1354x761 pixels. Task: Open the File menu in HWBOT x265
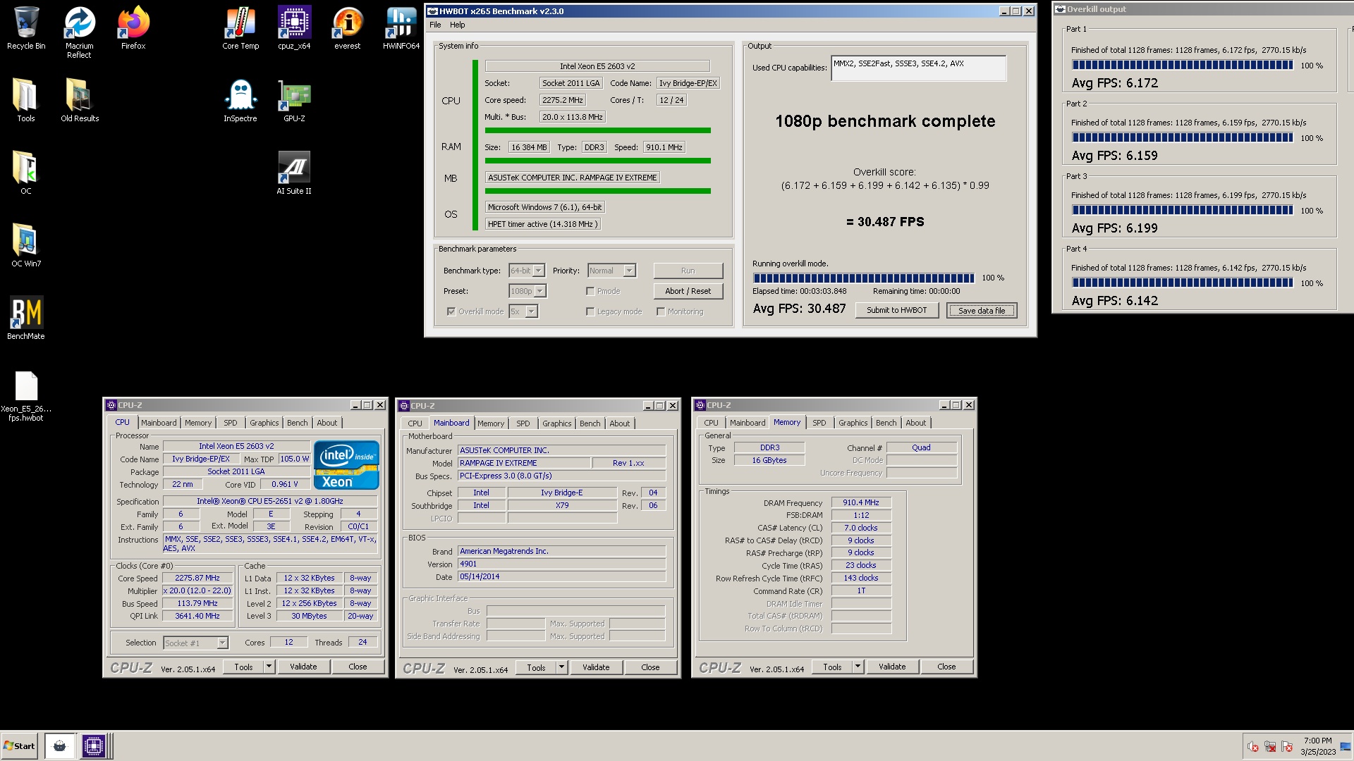[435, 25]
